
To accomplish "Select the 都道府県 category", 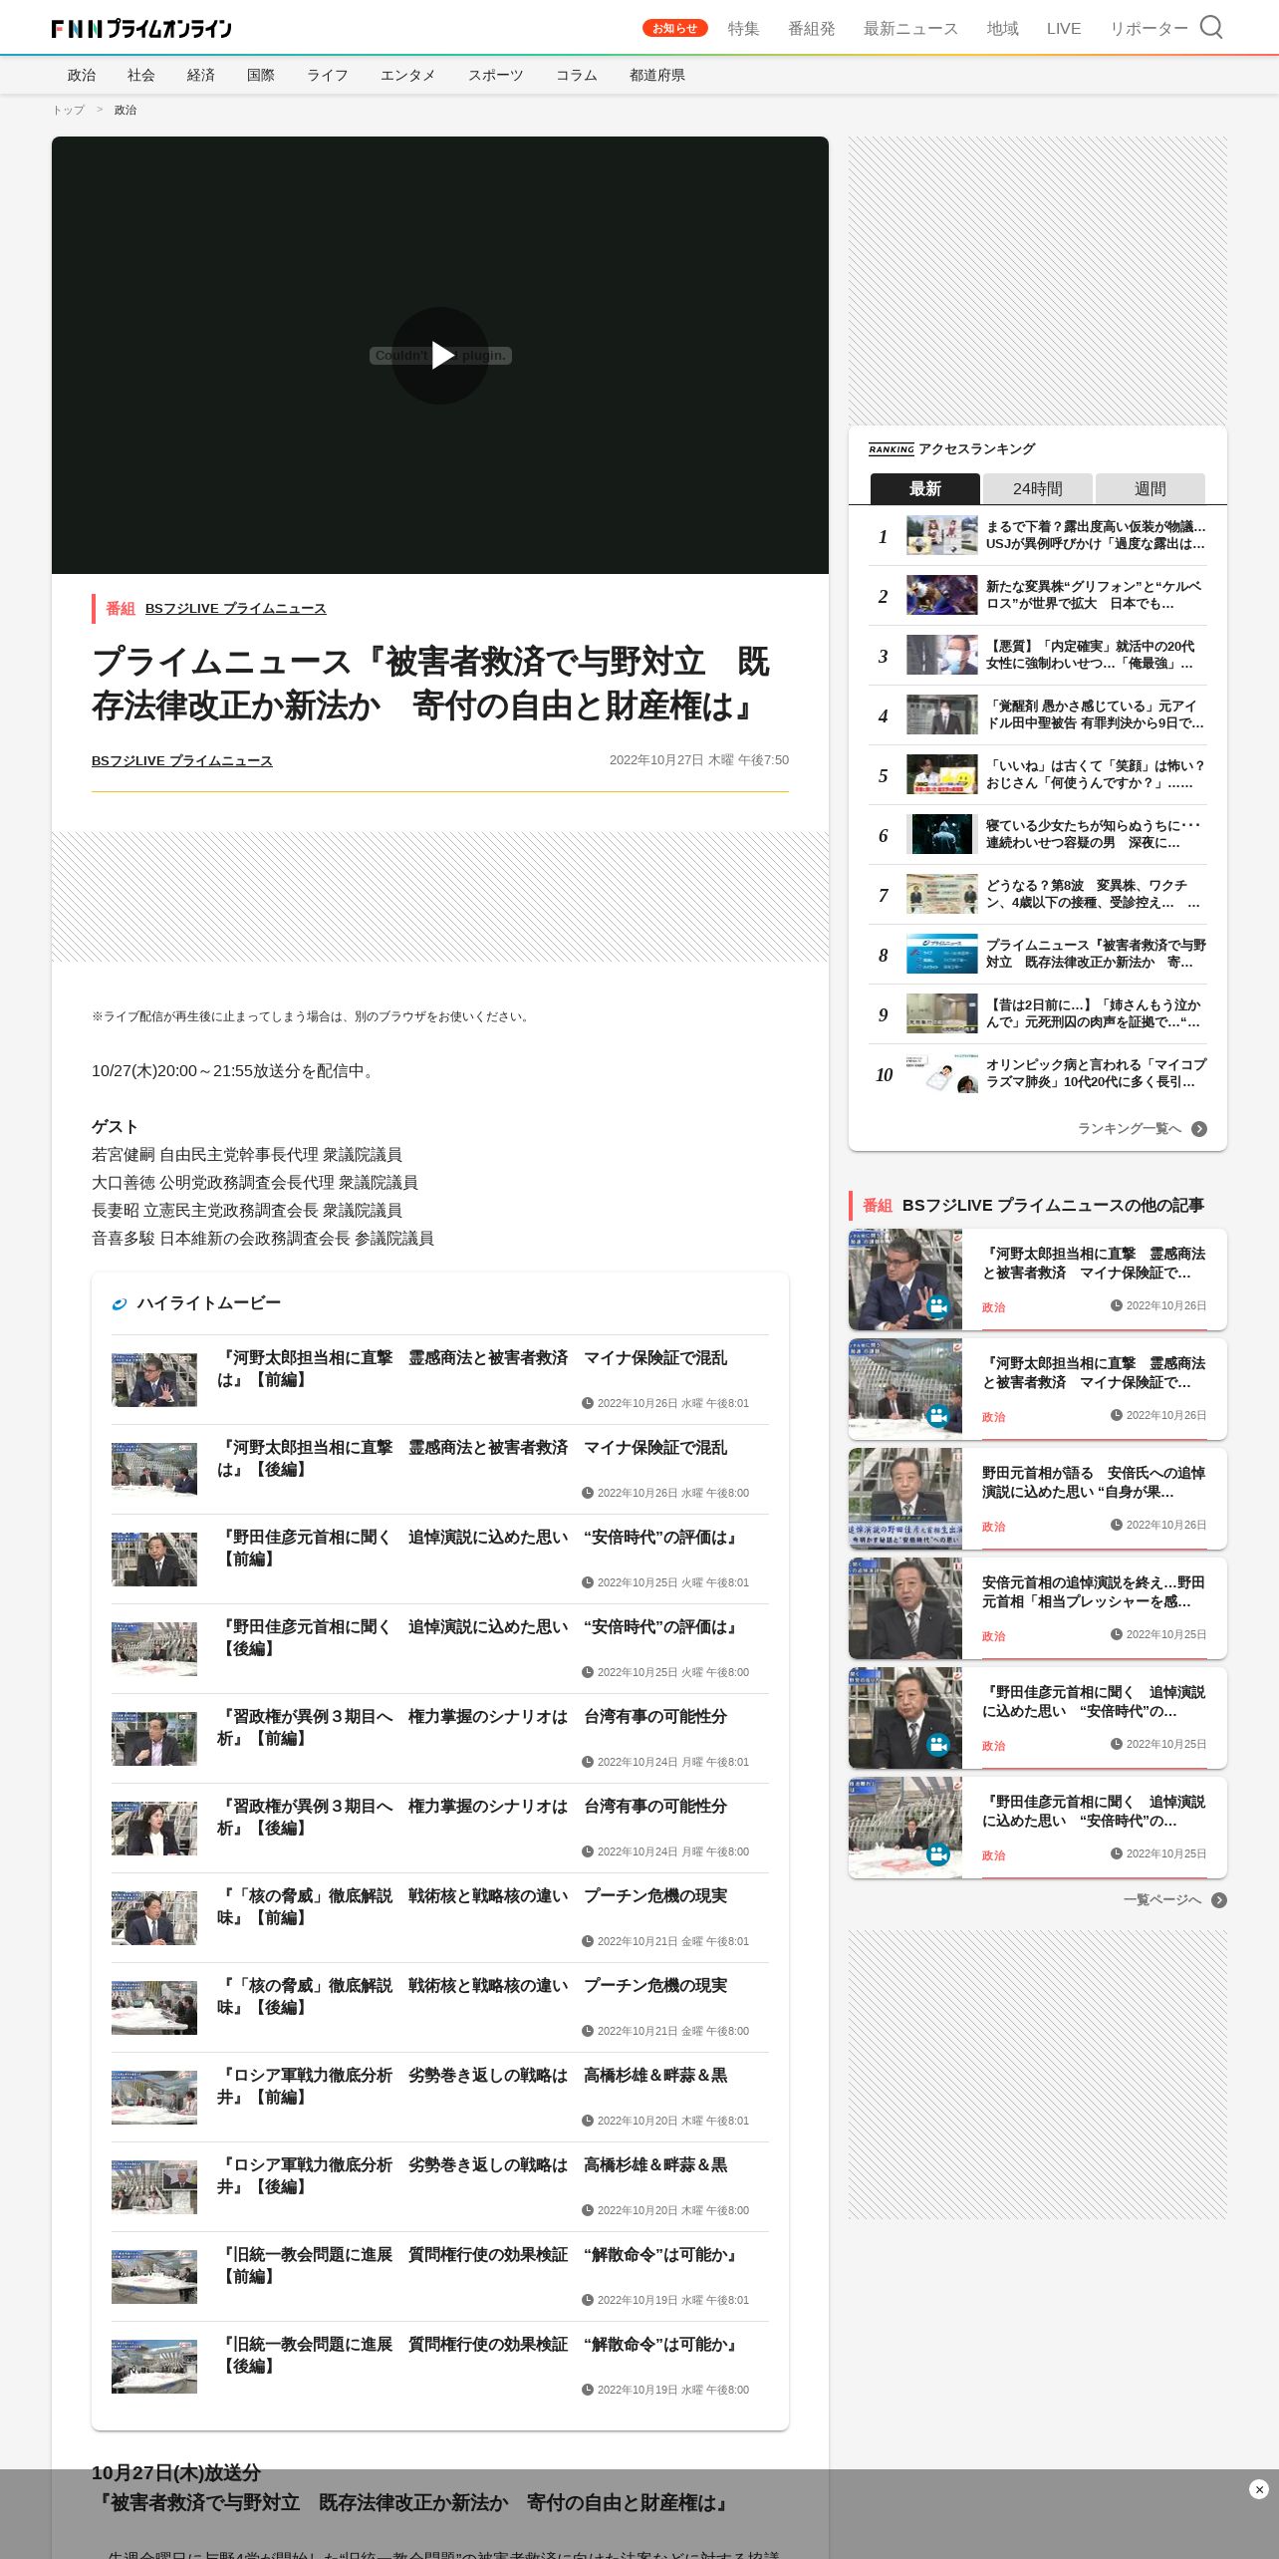I will coord(657,75).
